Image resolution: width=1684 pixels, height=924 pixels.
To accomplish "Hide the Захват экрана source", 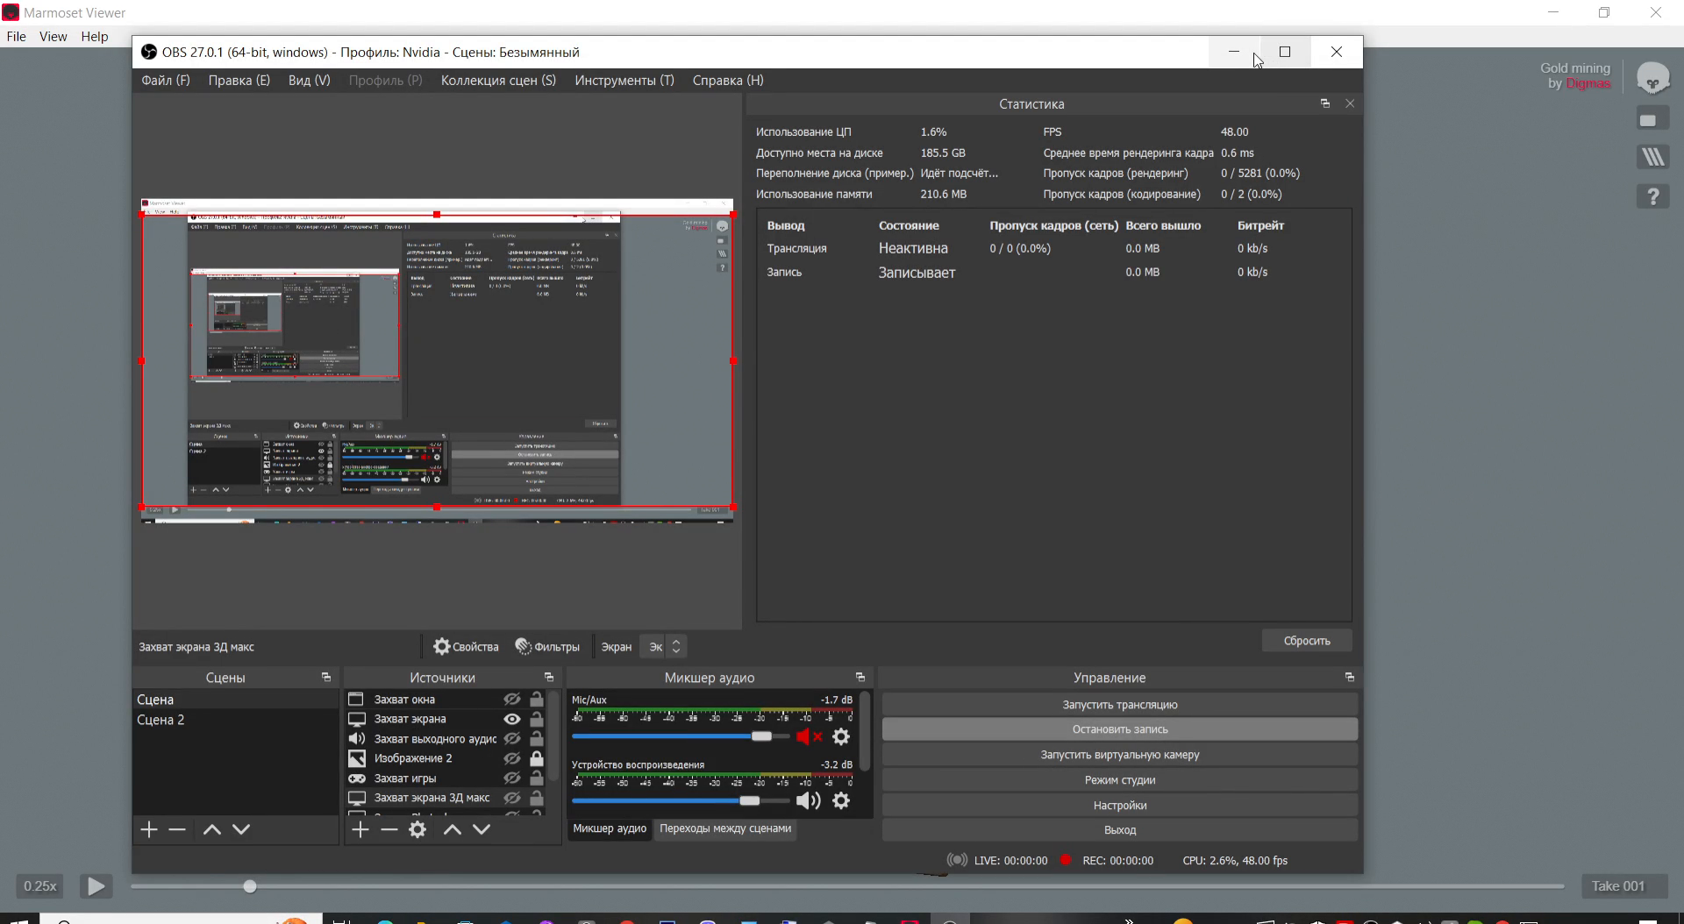I will point(512,719).
